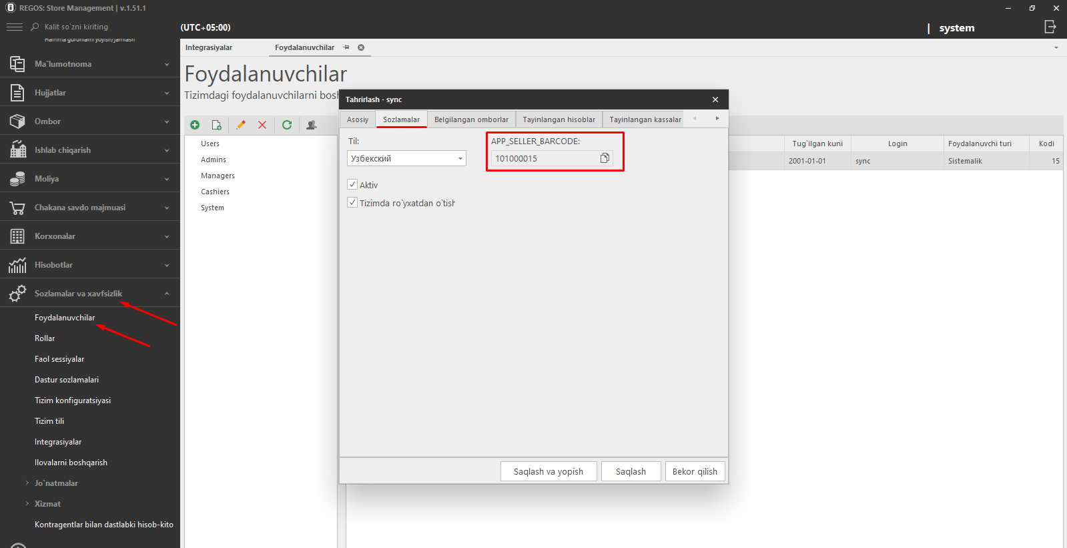Click the green refresh icon
The image size is (1067, 548).
pos(287,125)
